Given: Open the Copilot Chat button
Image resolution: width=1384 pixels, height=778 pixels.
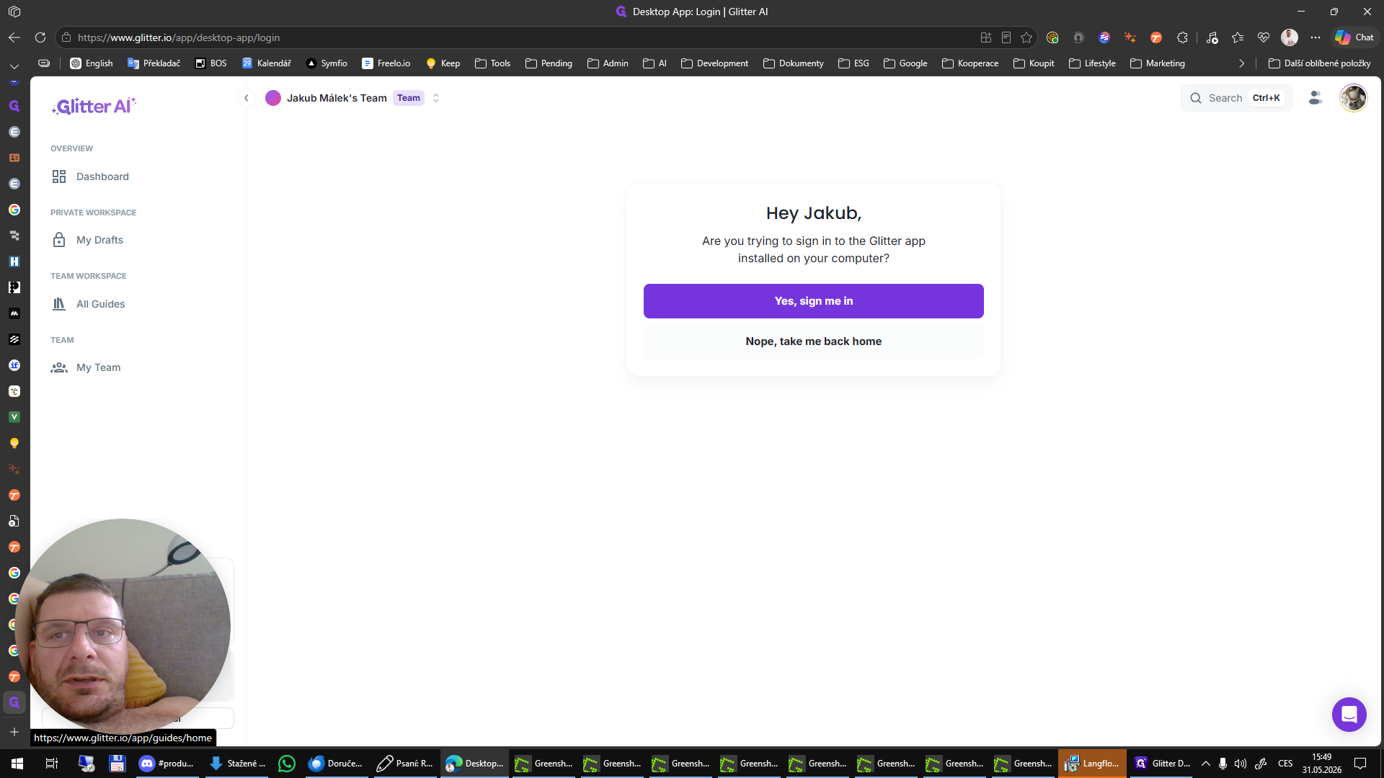Looking at the screenshot, I should (1354, 37).
